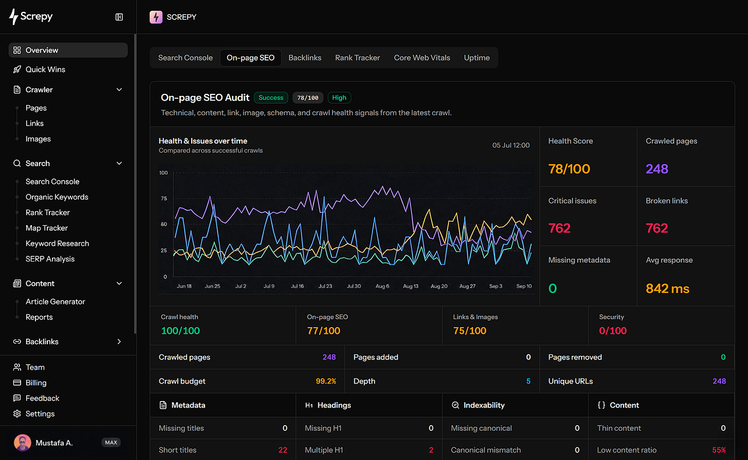The image size is (748, 460).
Task: Click the Critical issues 762 value
Action: [x=559, y=228]
